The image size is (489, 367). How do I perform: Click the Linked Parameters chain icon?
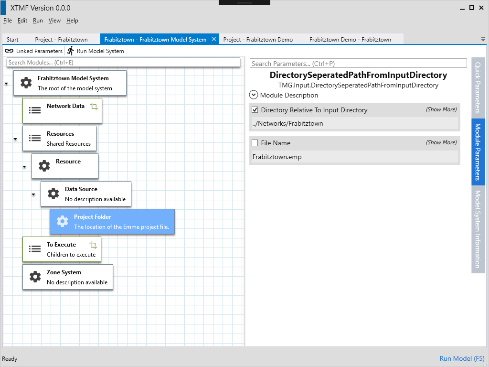click(9, 51)
